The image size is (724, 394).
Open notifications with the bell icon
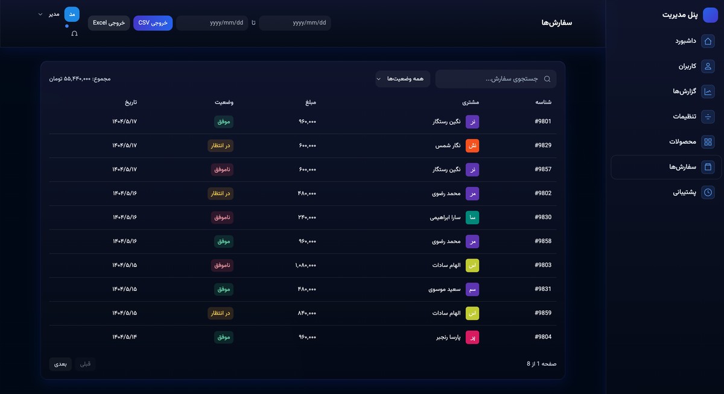click(74, 34)
